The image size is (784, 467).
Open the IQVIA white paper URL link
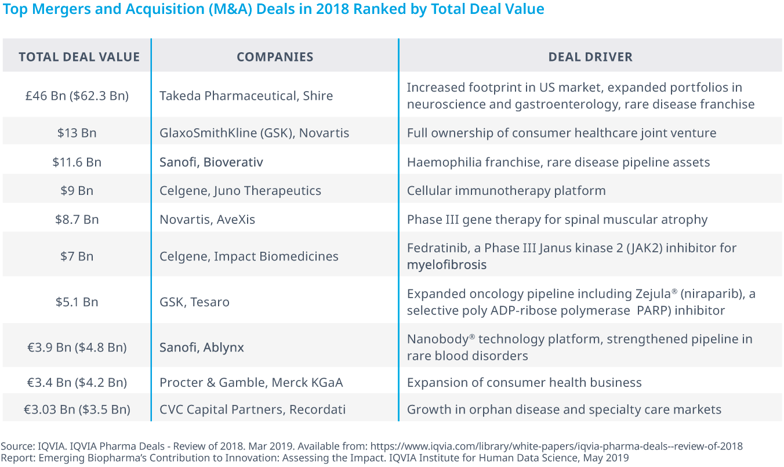(556, 447)
